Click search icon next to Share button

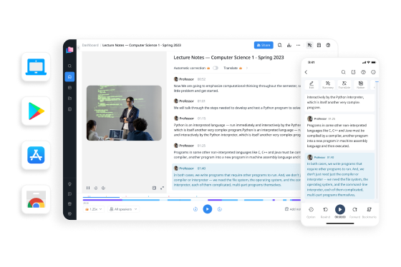pos(280,45)
